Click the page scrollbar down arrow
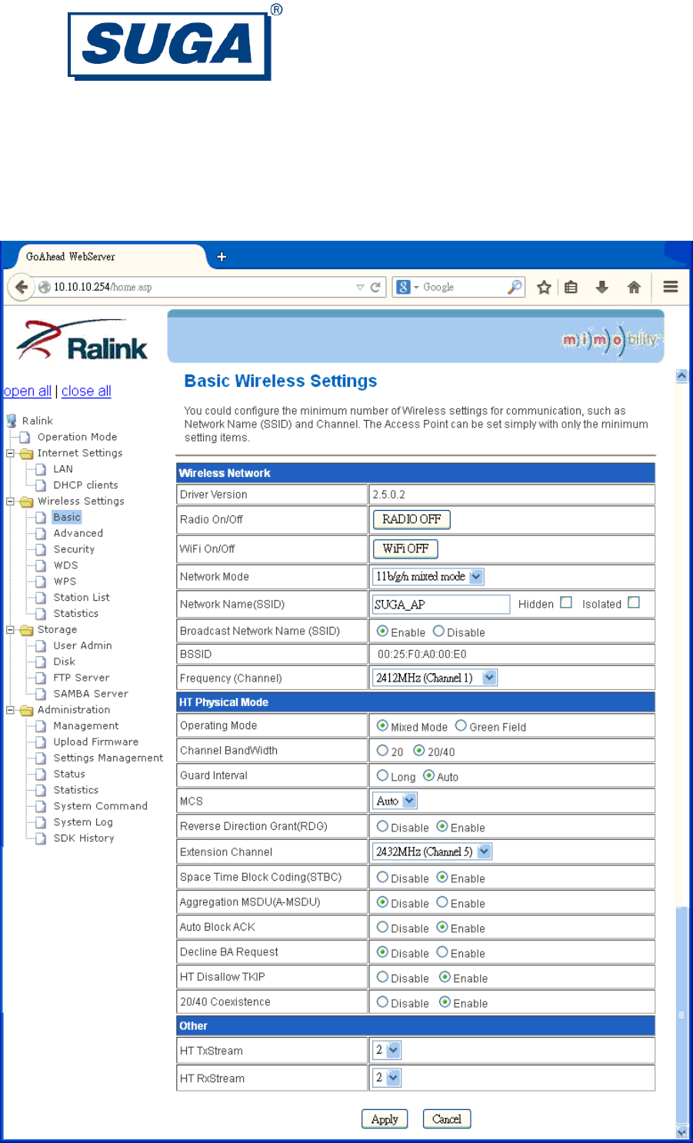Viewport: 693px width, 1143px height. (x=681, y=1131)
